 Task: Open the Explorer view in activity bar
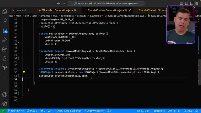pyautogui.click(x=5, y=11)
